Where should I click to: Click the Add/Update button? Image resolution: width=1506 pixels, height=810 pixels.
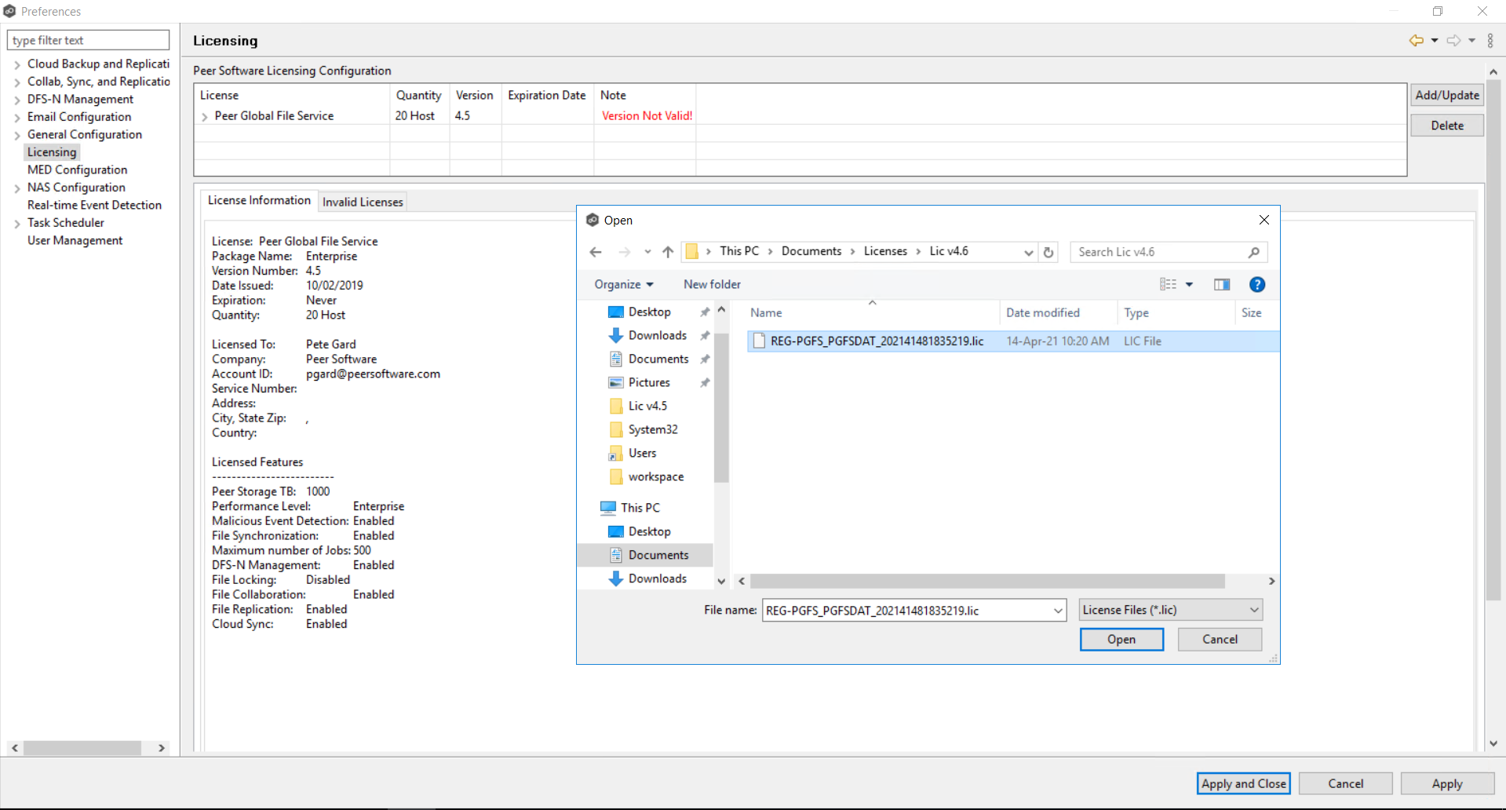(x=1446, y=95)
